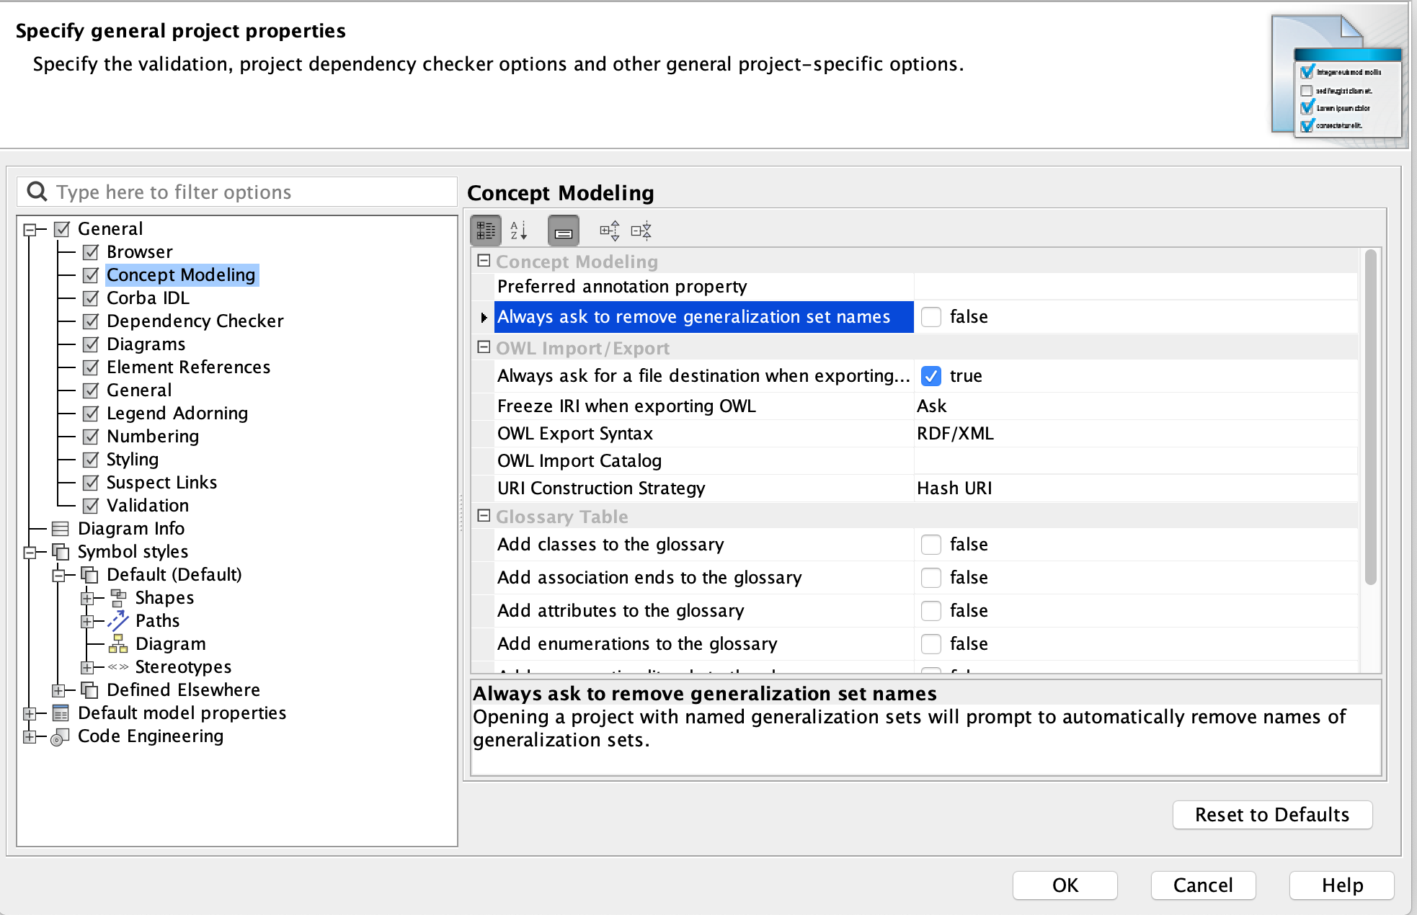
Task: Check Add classes to the glossary
Action: 930,545
